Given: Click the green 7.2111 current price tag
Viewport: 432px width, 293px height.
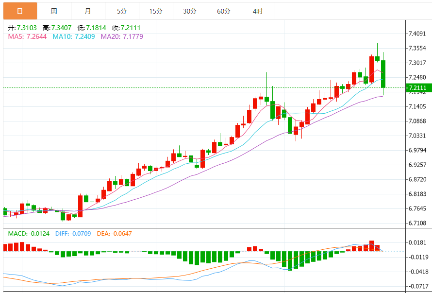Looking at the screenshot, I should pos(419,88).
